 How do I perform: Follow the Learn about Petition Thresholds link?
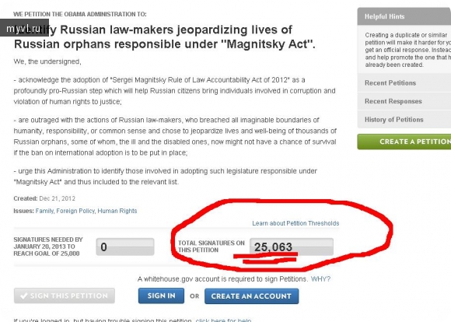coord(295,223)
